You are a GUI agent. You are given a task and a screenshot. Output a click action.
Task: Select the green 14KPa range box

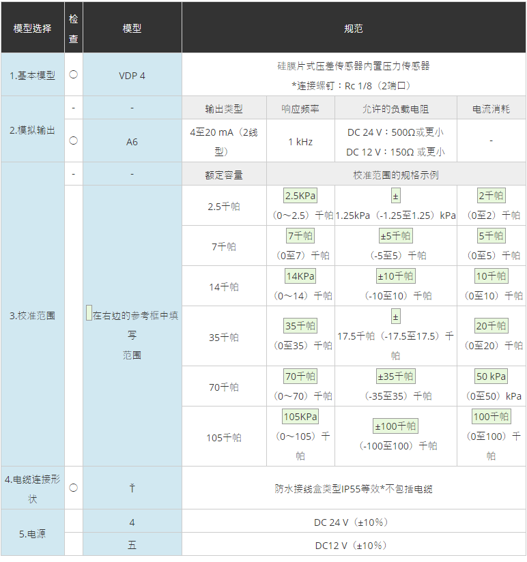click(x=300, y=276)
